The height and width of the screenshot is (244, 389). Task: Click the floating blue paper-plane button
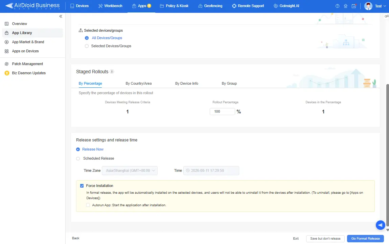(380, 225)
